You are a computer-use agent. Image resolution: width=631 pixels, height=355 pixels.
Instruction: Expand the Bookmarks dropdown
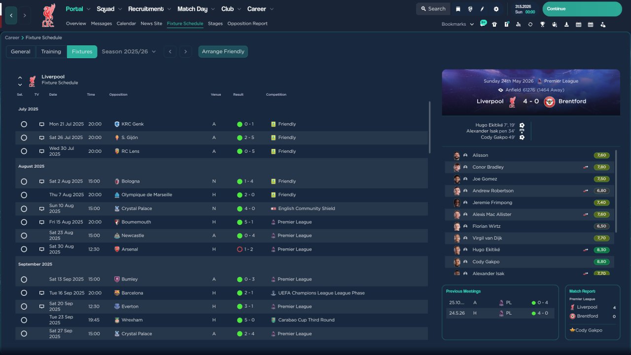(457, 24)
